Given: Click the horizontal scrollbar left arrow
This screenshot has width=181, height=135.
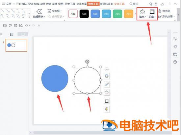Looking at the screenshot, I should (31, 132).
